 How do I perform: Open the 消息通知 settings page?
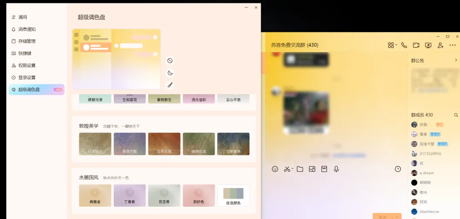point(26,29)
